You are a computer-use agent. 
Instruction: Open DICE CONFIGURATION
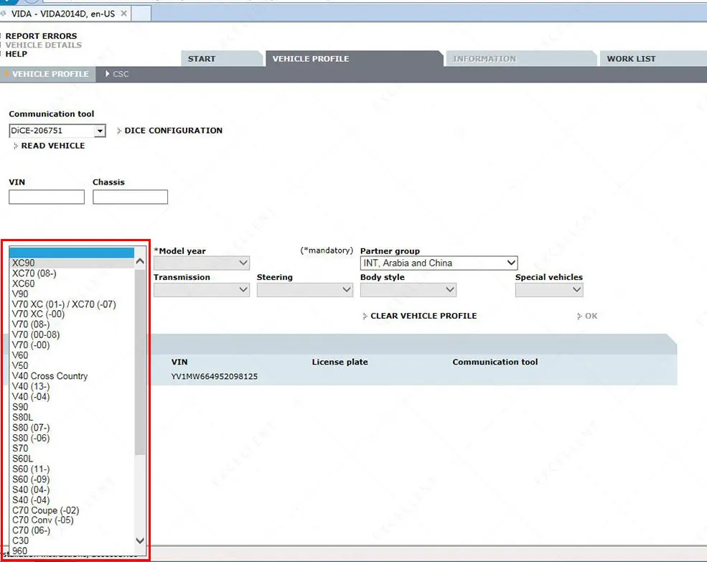pos(173,131)
